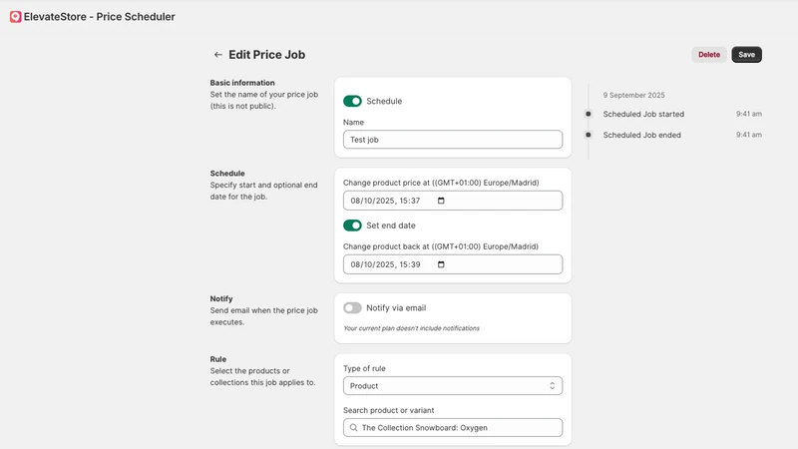This screenshot has width=798, height=449.
Task: Open the calendar picker for the start date
Action: coord(441,201)
